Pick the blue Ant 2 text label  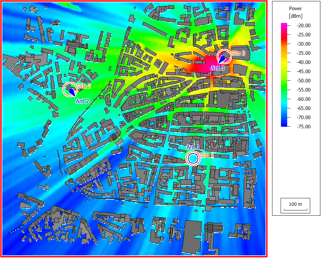click(82, 101)
